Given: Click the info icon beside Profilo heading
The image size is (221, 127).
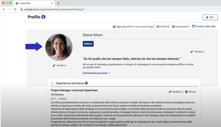Looking at the screenshot, I should pos(44,17).
